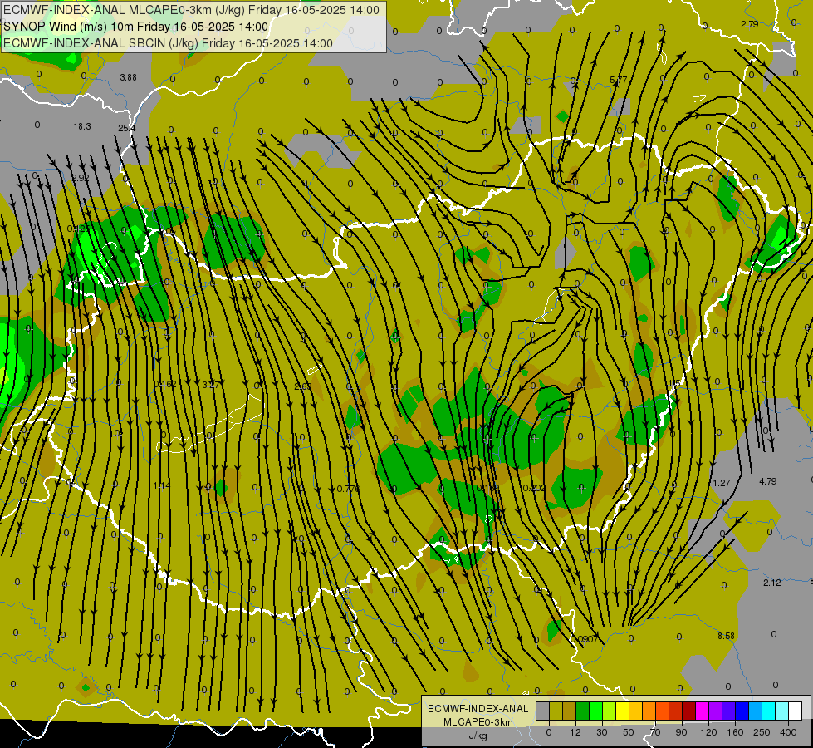Click legend title ECMWF-INDEX-ANAL
This screenshot has height=748, width=813.
tap(478, 709)
